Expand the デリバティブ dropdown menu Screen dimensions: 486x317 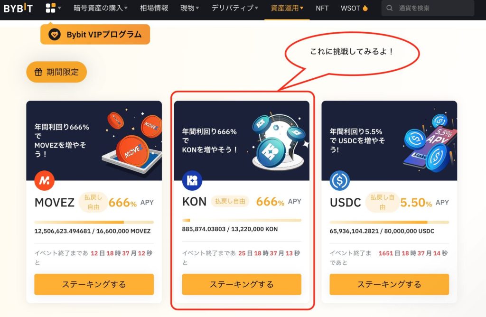coord(234,8)
